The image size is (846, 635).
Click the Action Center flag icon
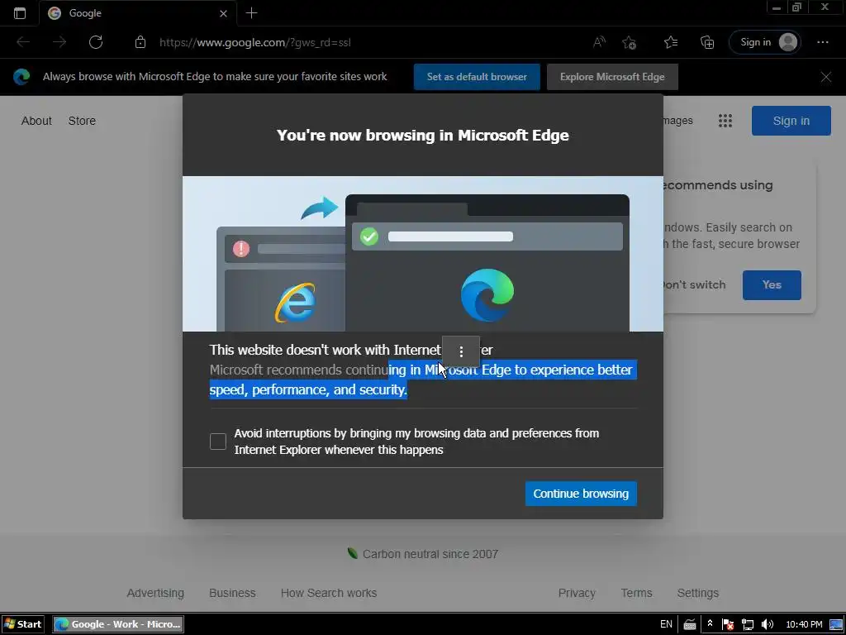pos(727,625)
